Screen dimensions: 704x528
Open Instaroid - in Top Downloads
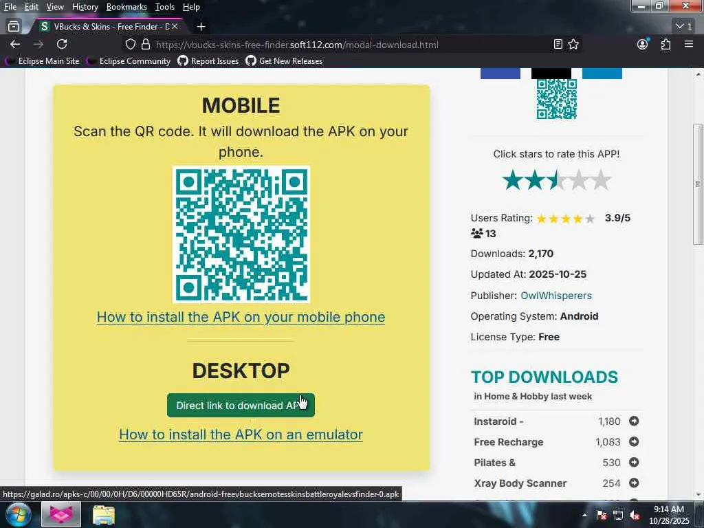(x=498, y=421)
